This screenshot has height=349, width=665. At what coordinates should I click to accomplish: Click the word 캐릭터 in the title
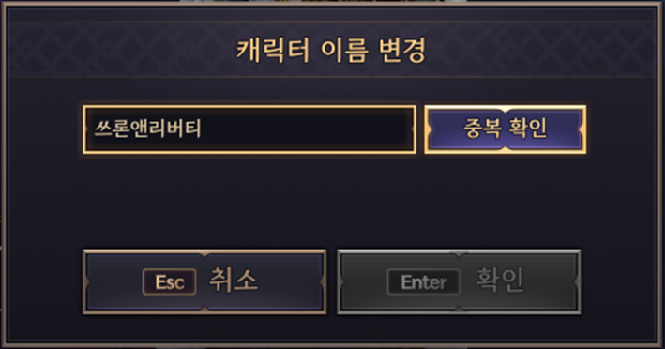point(273,50)
